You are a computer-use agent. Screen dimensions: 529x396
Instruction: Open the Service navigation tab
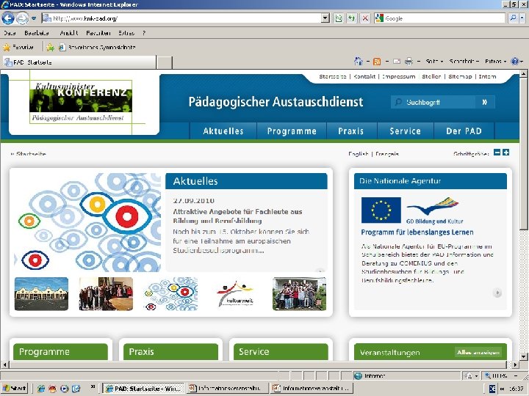(405, 131)
